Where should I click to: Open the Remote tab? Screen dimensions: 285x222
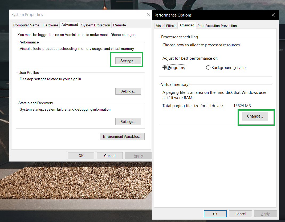tap(119, 25)
